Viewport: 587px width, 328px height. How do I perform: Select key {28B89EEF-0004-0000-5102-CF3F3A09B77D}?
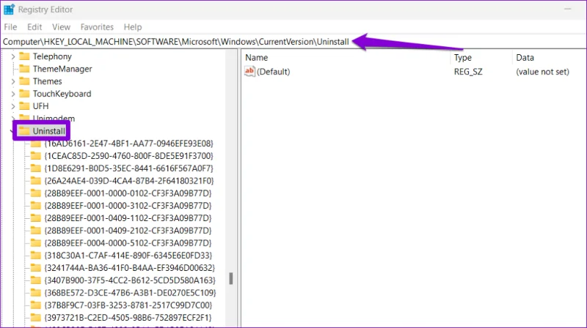(x=128, y=243)
